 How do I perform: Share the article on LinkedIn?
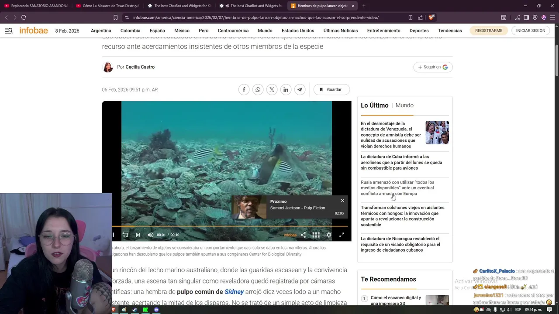click(286, 89)
